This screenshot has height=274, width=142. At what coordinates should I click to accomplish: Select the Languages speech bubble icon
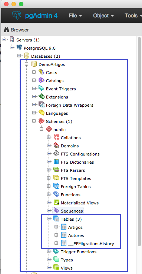[42, 113]
